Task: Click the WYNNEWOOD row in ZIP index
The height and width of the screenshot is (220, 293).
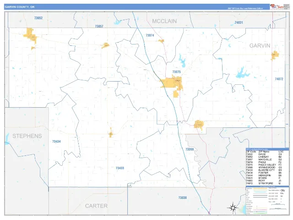Action: coord(265,167)
